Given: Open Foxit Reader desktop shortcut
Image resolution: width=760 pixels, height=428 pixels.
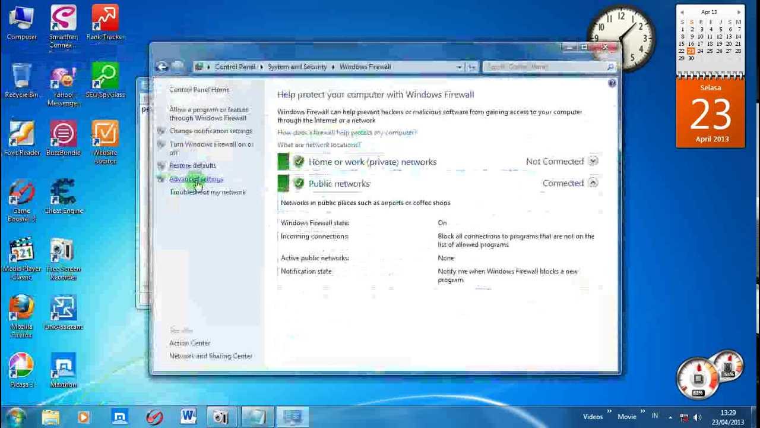Looking at the screenshot, I should 21,139.
